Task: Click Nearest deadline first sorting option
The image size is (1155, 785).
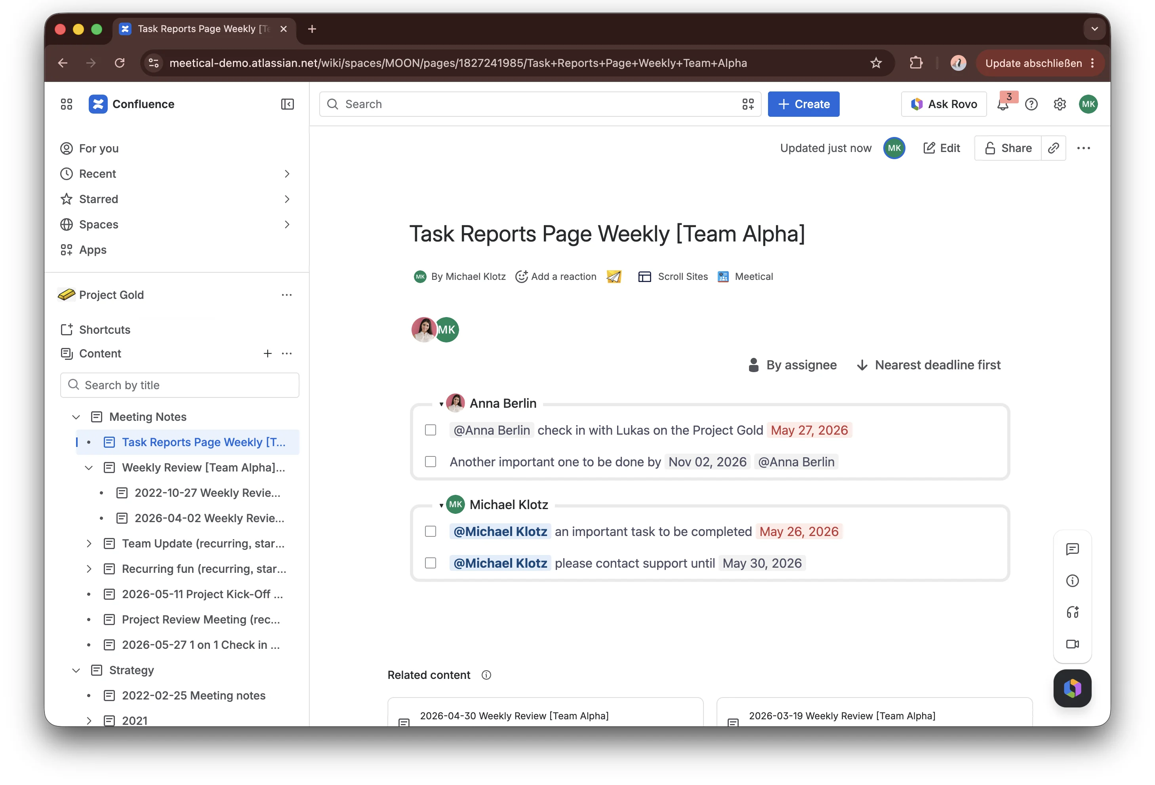Action: pos(928,365)
